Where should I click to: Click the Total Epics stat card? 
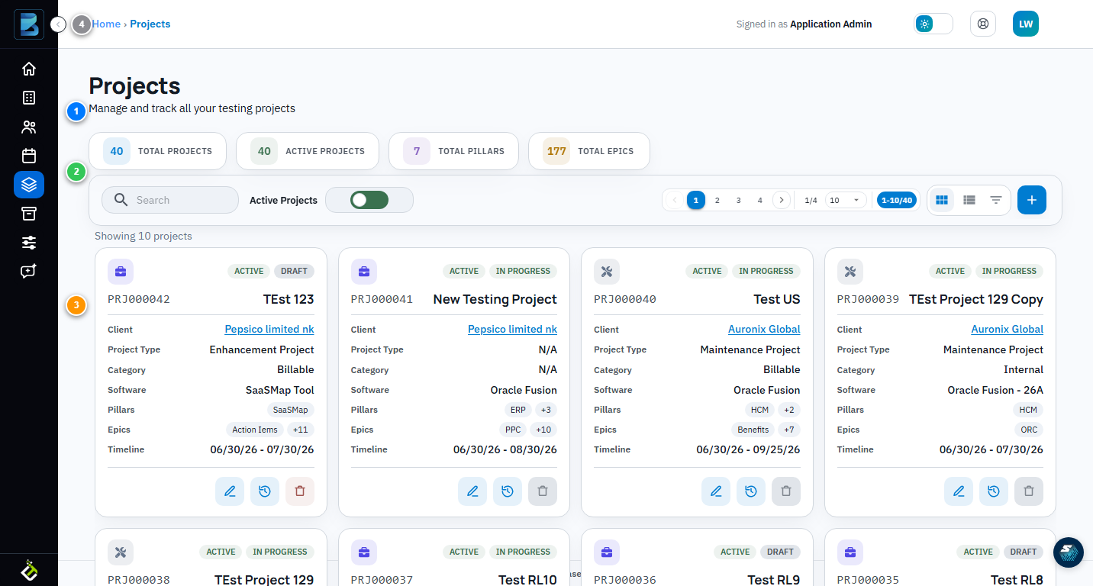pyautogui.click(x=589, y=151)
